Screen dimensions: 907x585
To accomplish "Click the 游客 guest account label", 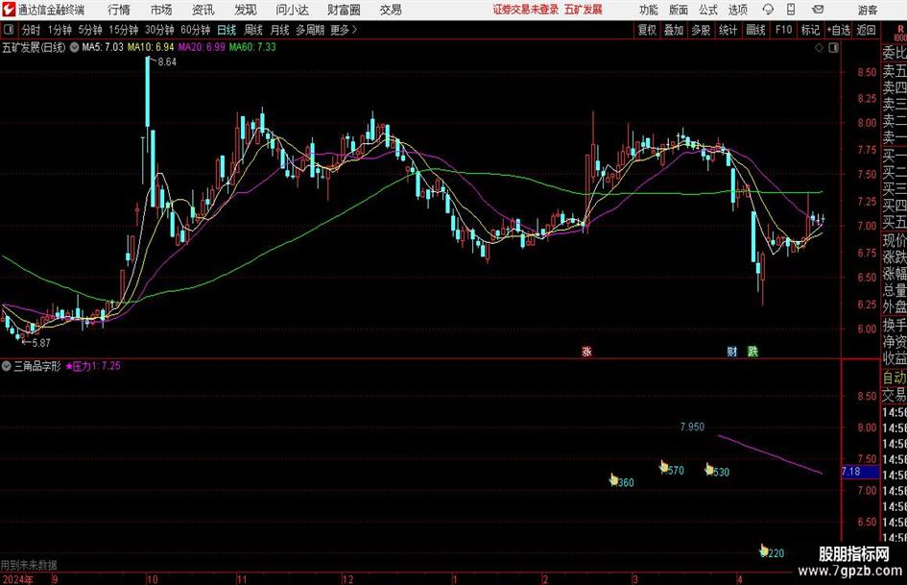I will tap(867, 10).
